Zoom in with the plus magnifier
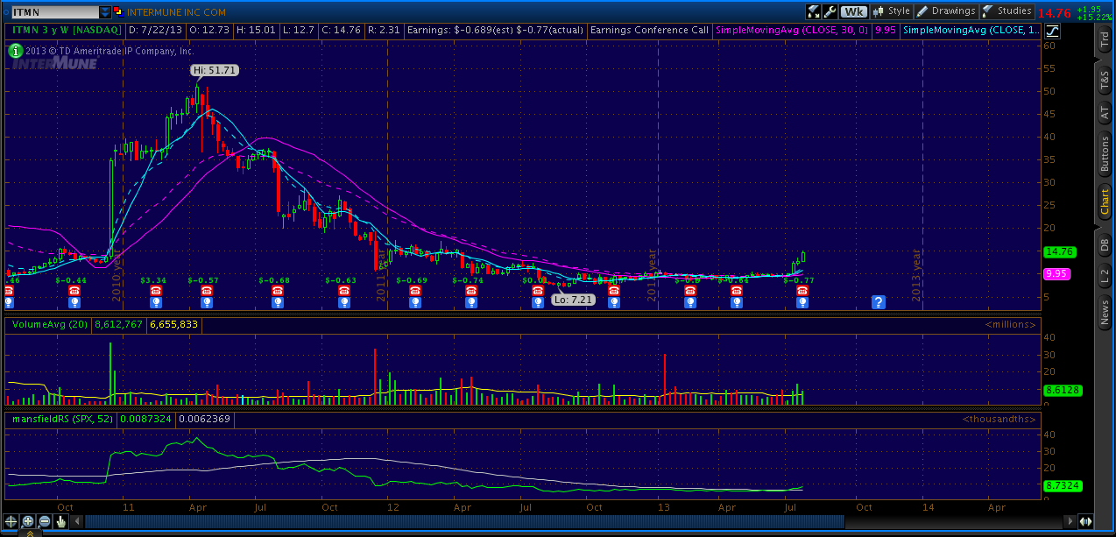The width and height of the screenshot is (1116, 537). click(28, 521)
